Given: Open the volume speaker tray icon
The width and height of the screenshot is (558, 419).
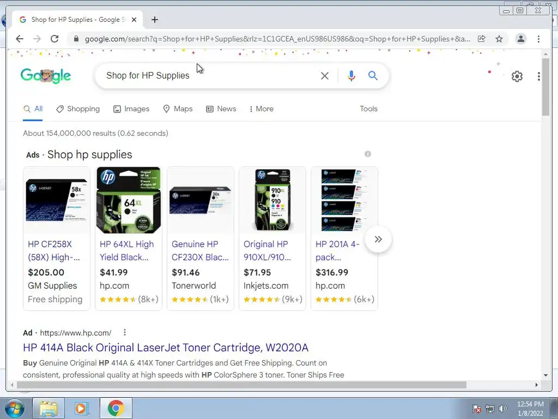Looking at the screenshot, I should pyautogui.click(x=503, y=409).
